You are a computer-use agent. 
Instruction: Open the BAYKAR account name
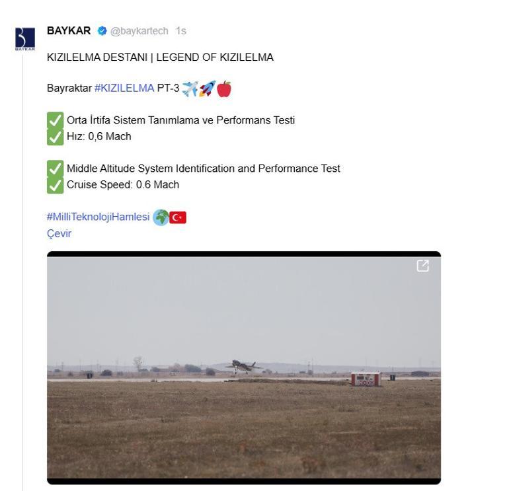[x=69, y=31]
